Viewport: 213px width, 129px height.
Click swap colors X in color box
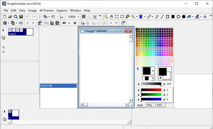click(x=160, y=78)
